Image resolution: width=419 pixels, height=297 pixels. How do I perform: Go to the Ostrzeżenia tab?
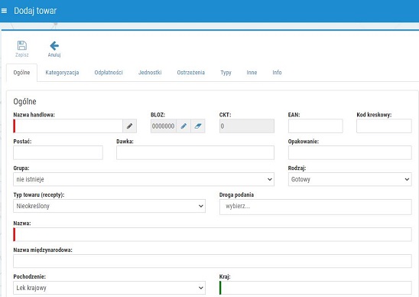pyautogui.click(x=191, y=73)
